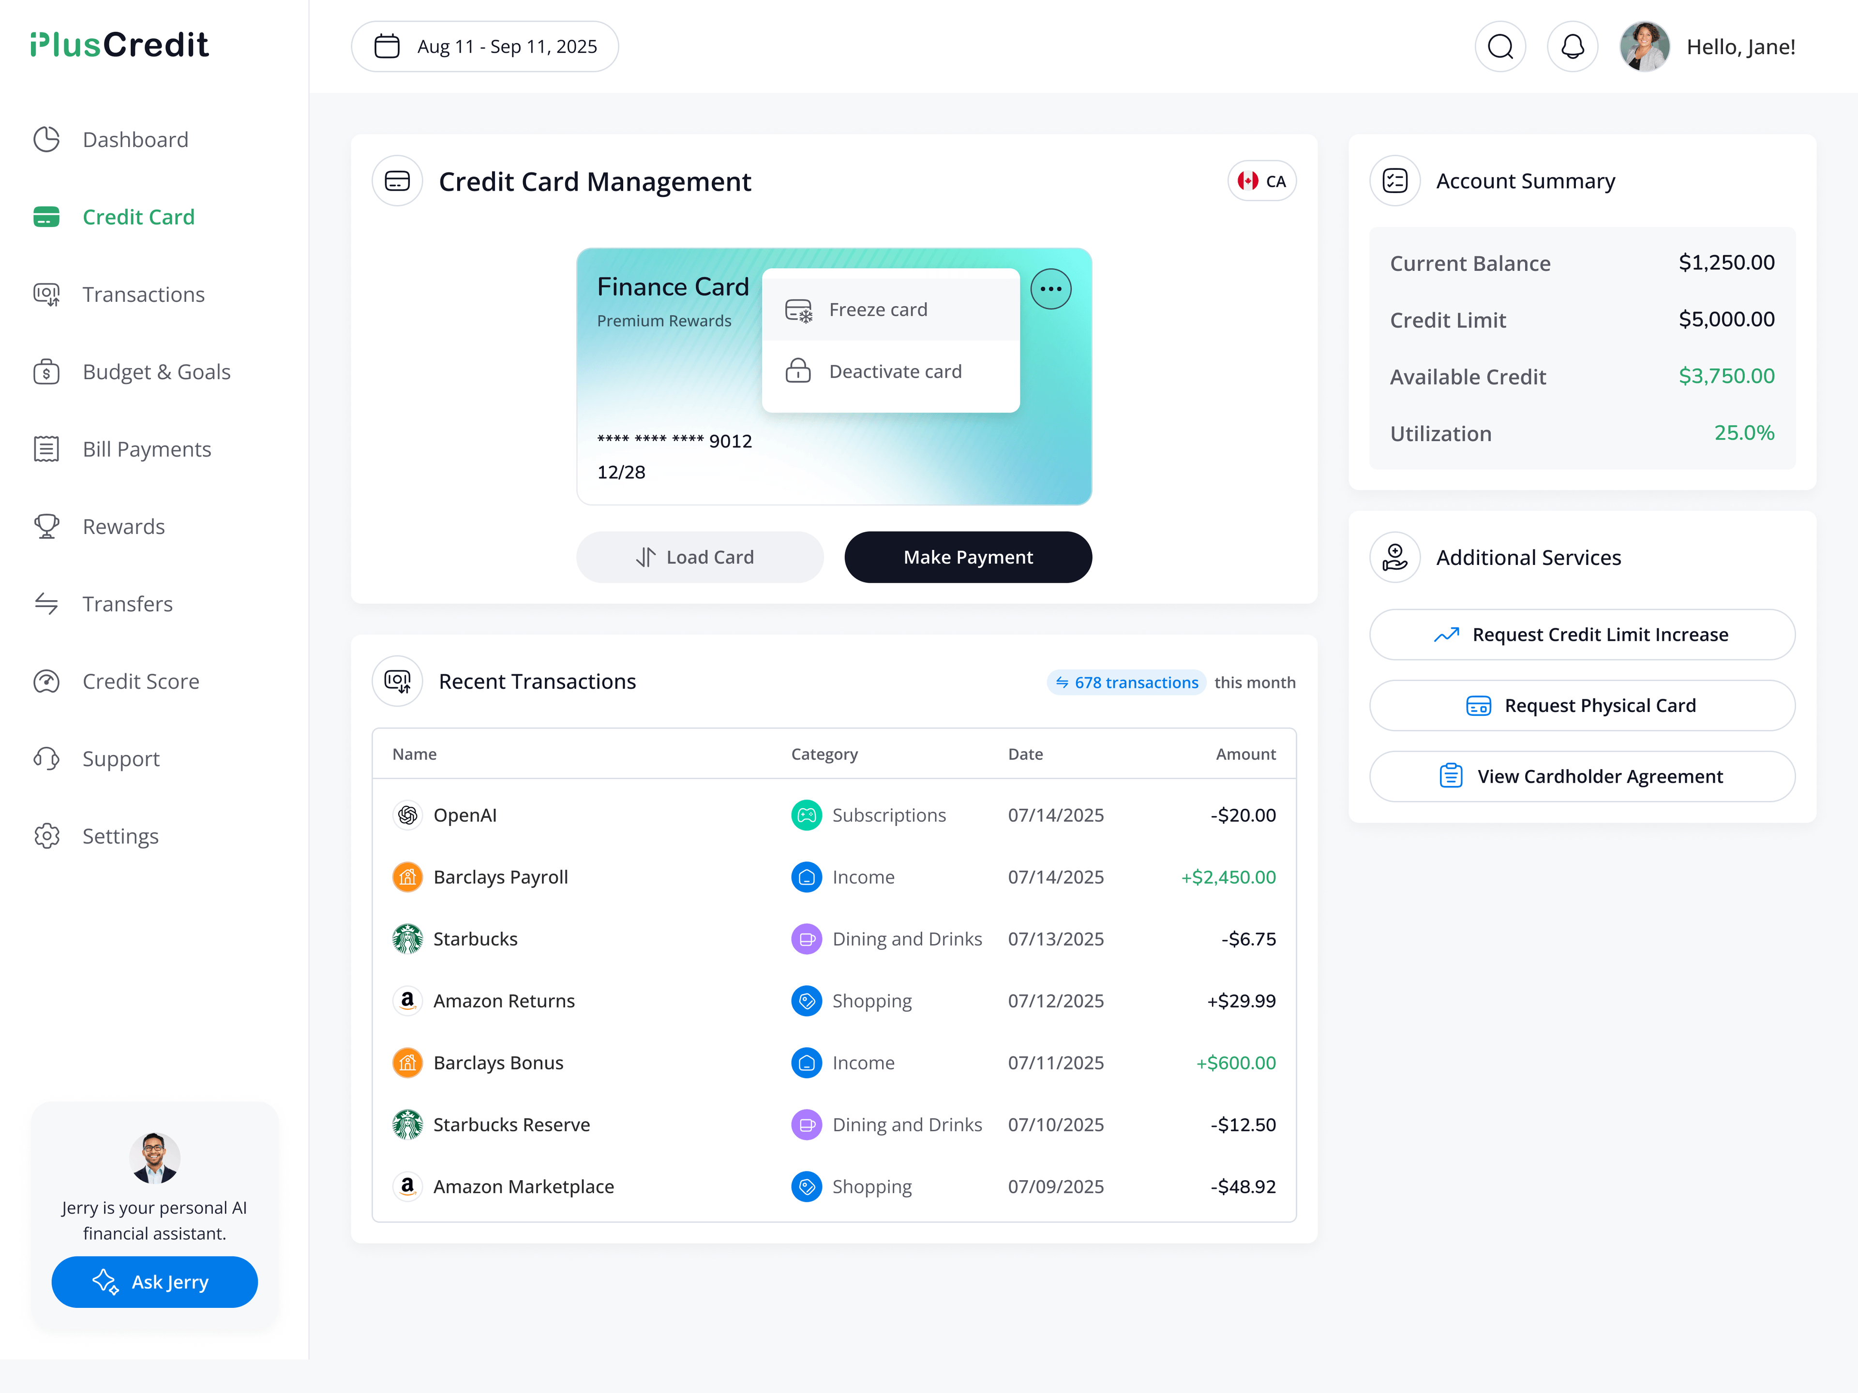Click the Subscriptions category icon
Viewport: 1858px width, 1393px height.
(807, 815)
